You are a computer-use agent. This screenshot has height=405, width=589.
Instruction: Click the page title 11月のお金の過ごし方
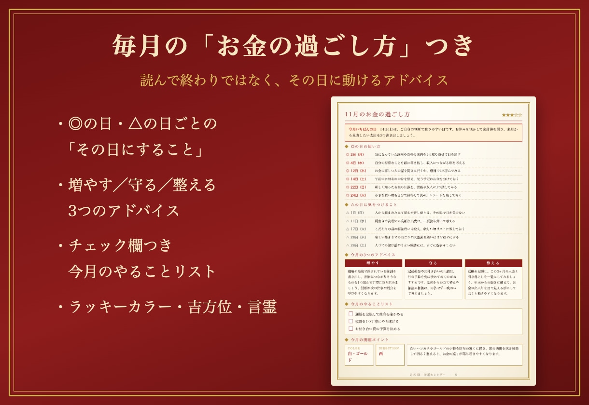coord(378,114)
